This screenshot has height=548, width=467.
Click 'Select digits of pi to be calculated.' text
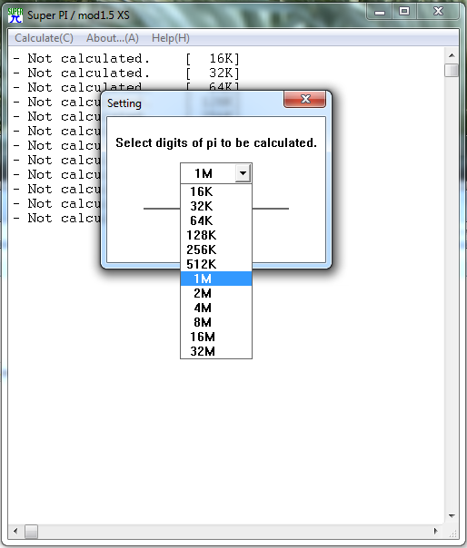(x=216, y=143)
